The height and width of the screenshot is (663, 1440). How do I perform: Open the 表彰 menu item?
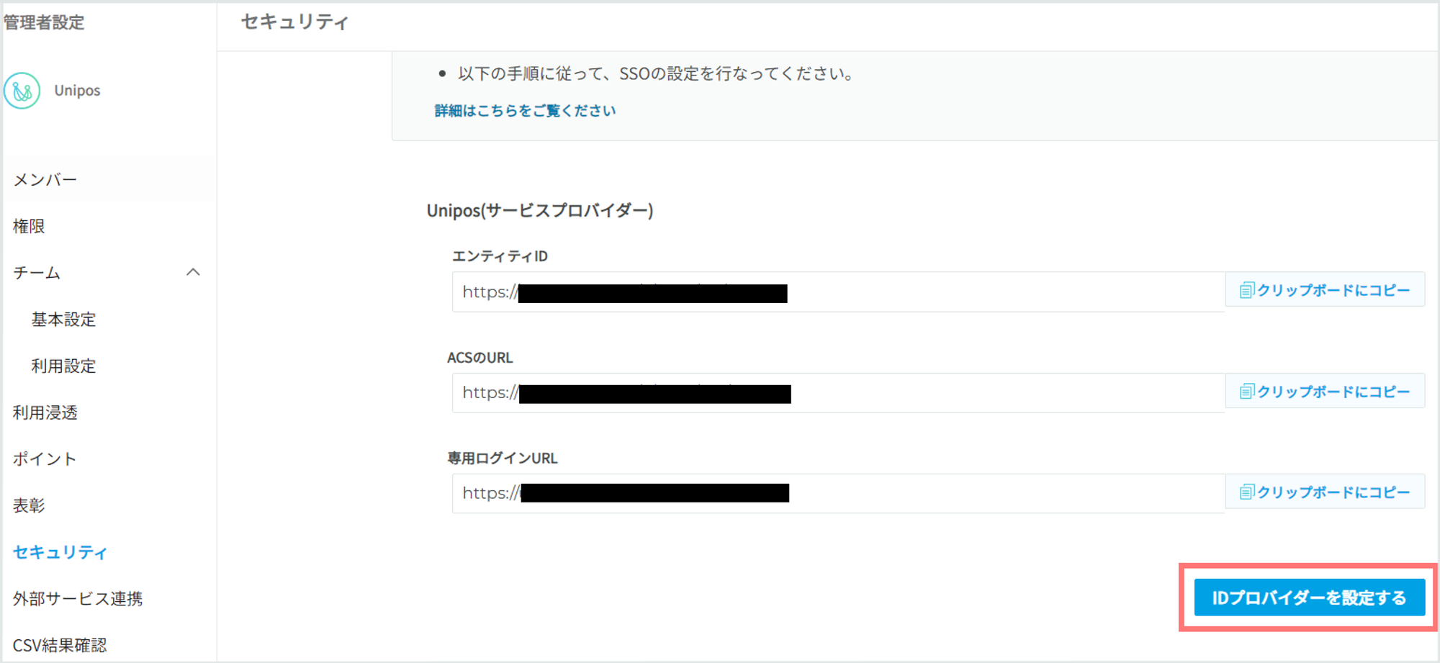[29, 505]
